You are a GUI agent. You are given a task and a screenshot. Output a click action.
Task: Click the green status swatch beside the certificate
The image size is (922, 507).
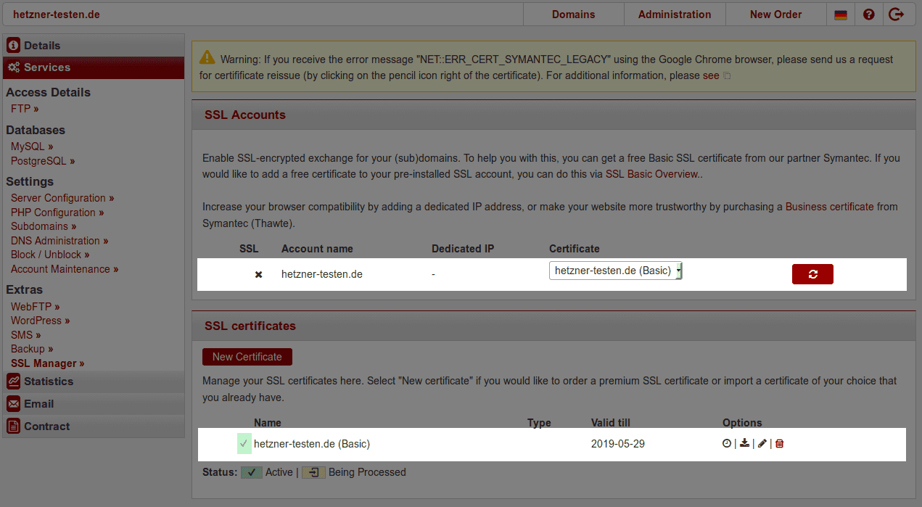tap(243, 443)
